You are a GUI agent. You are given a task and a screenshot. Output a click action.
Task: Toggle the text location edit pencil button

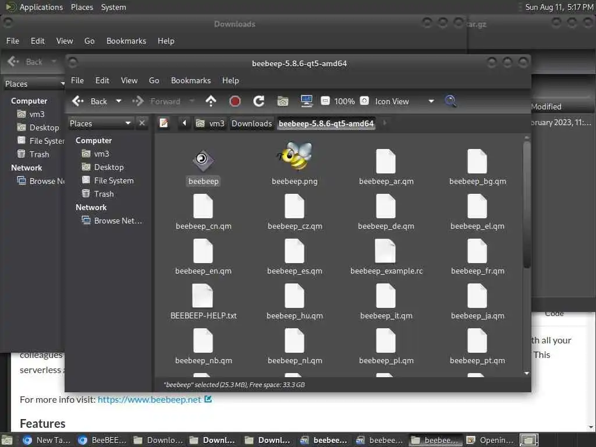[164, 123]
